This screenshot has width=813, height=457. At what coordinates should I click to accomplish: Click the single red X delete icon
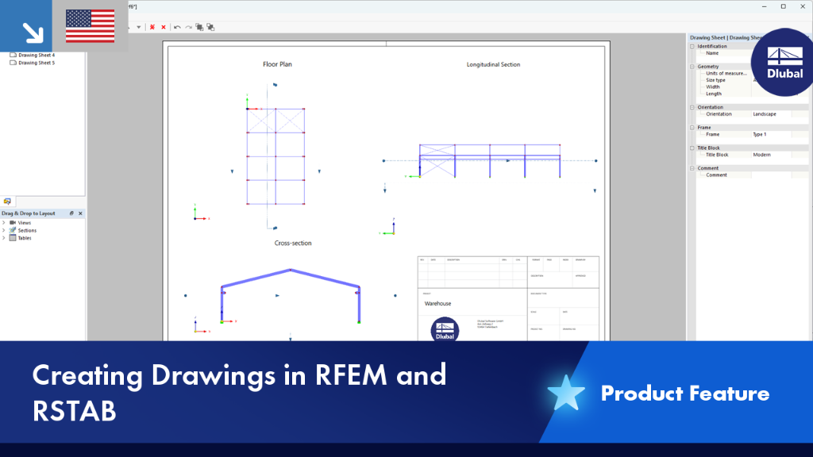[x=164, y=27]
